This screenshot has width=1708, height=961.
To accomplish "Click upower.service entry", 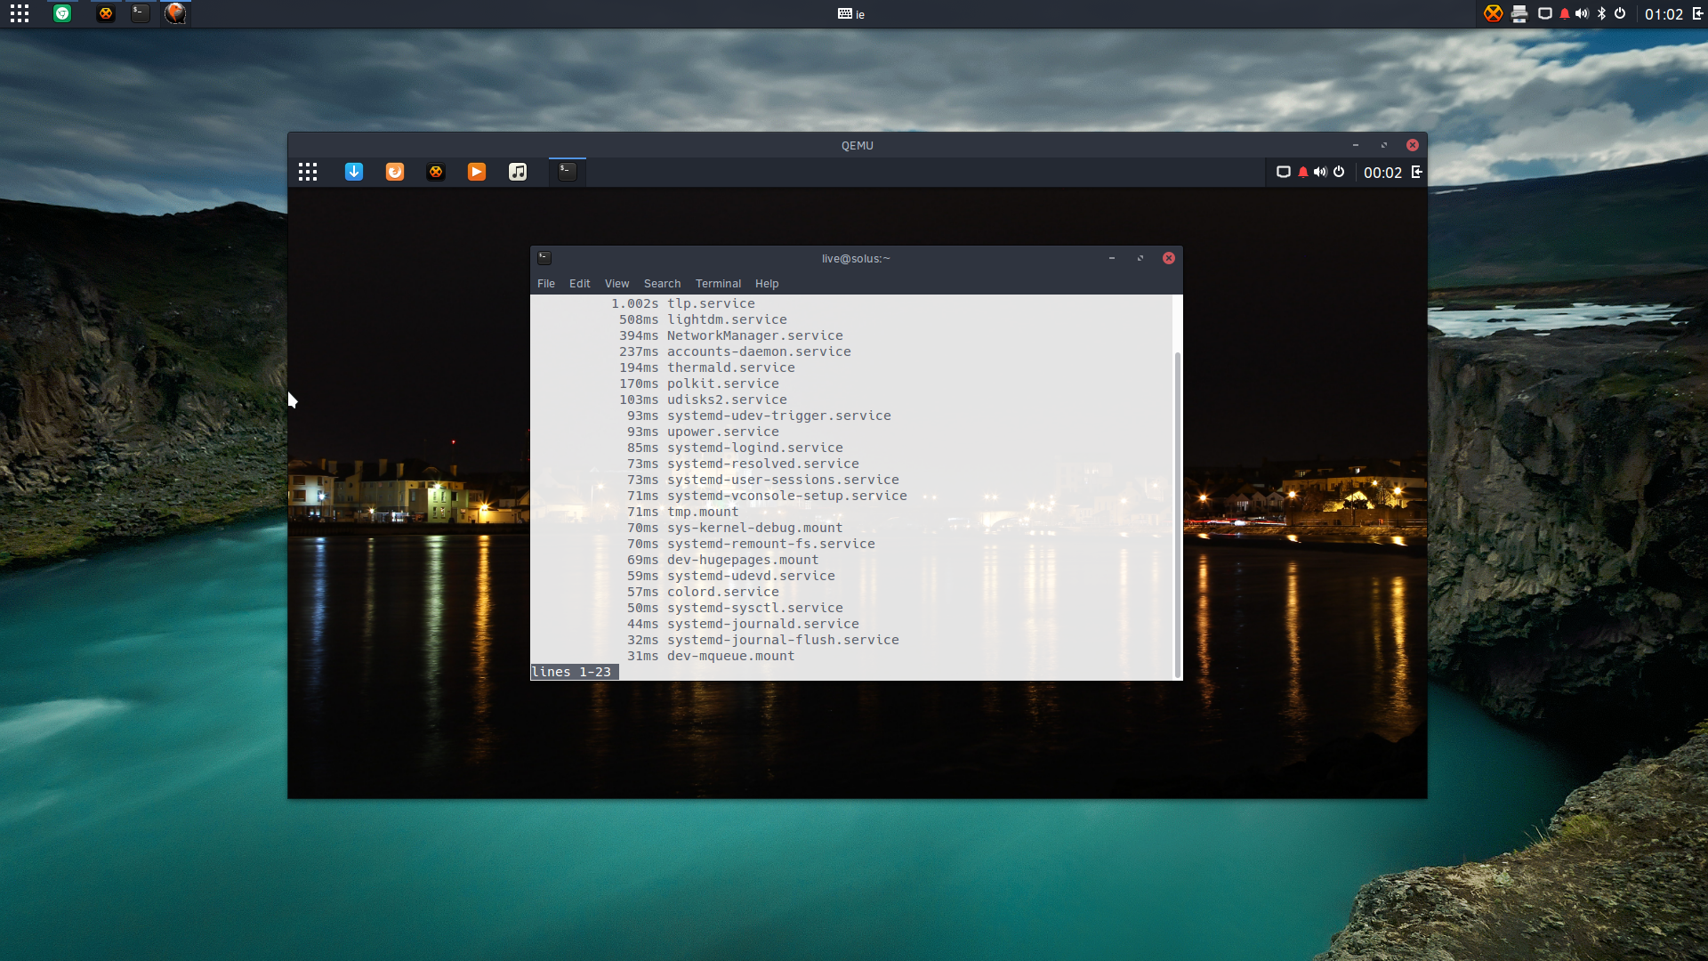I will [x=703, y=432].
